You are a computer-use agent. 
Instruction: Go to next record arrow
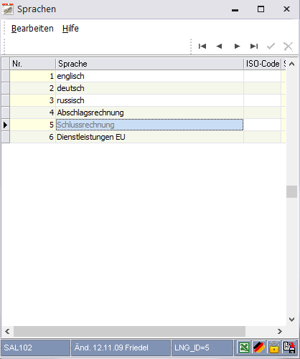point(237,46)
